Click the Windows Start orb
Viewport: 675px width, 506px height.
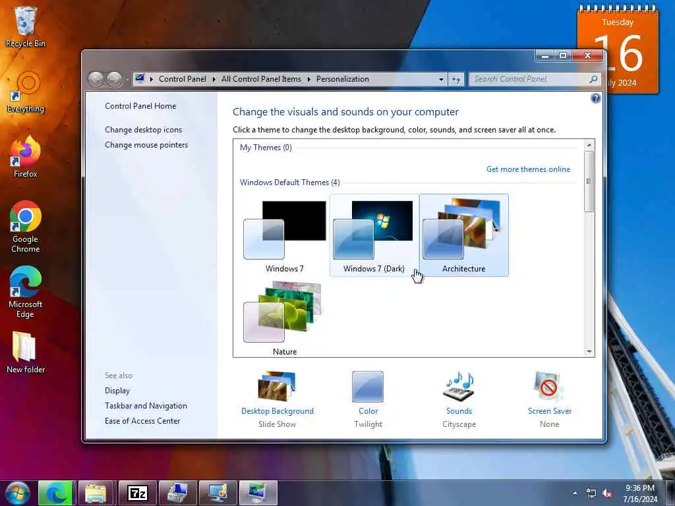[x=17, y=493]
